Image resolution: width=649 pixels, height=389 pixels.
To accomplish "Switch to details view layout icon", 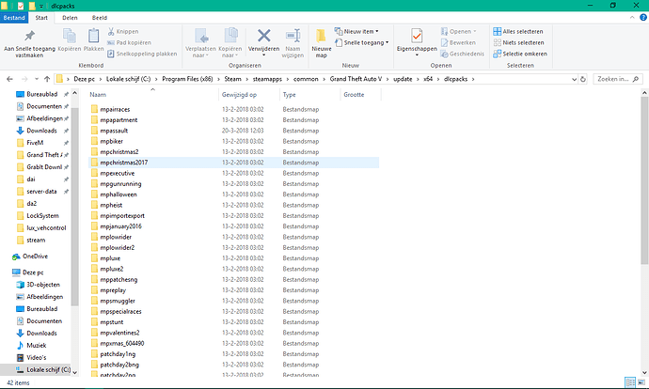I will (x=630, y=382).
